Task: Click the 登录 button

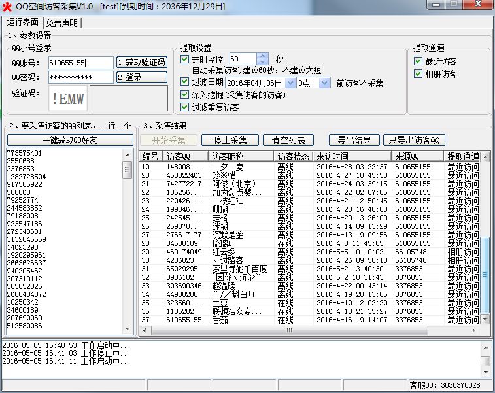Action: pyautogui.click(x=142, y=77)
